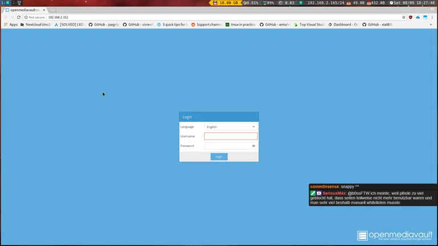Switch to the openmediavault browser tab
The image size is (438, 246).
pyautogui.click(x=24, y=10)
